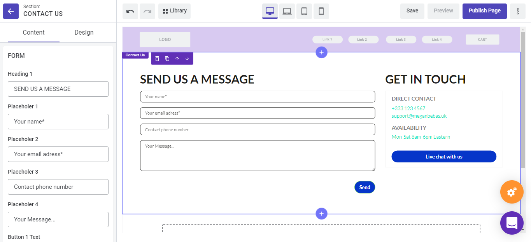Image resolution: width=531 pixels, height=242 pixels.
Task: Edit the Placeholder 4 'Your Message...' field
Action: [58, 219]
